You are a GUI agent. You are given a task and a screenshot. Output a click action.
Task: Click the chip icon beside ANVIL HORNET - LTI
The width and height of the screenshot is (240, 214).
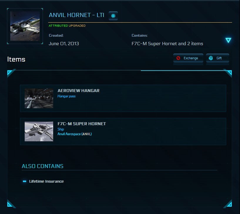pos(113,16)
